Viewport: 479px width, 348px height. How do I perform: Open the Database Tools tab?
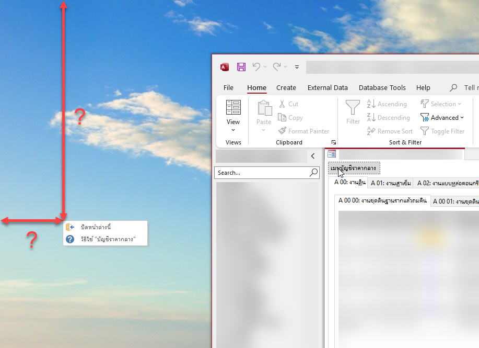point(382,88)
